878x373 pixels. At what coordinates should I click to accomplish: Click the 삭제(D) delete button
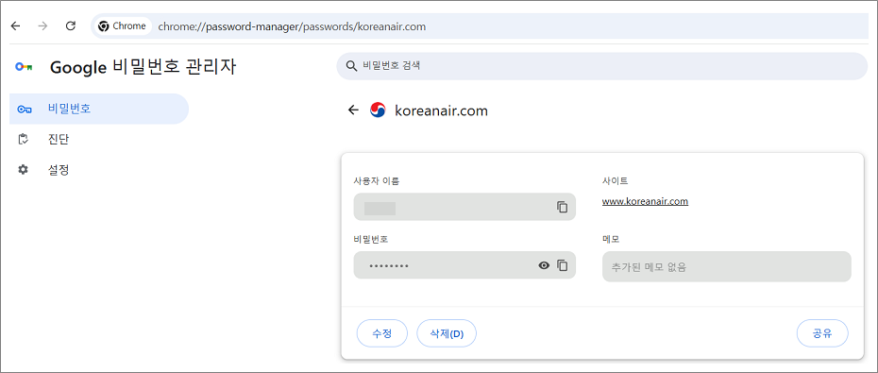(447, 333)
